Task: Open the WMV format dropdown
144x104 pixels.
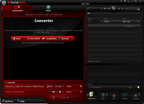Action: pos(59,86)
